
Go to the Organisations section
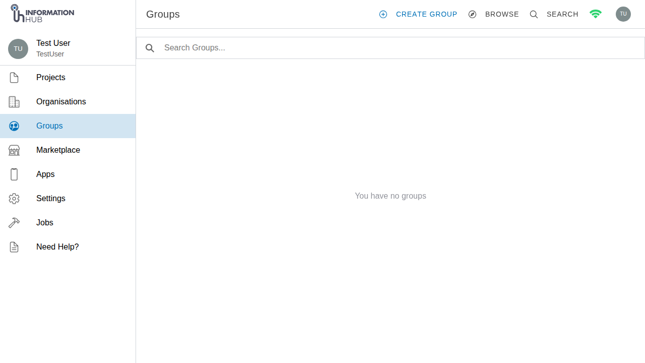[x=68, y=102]
